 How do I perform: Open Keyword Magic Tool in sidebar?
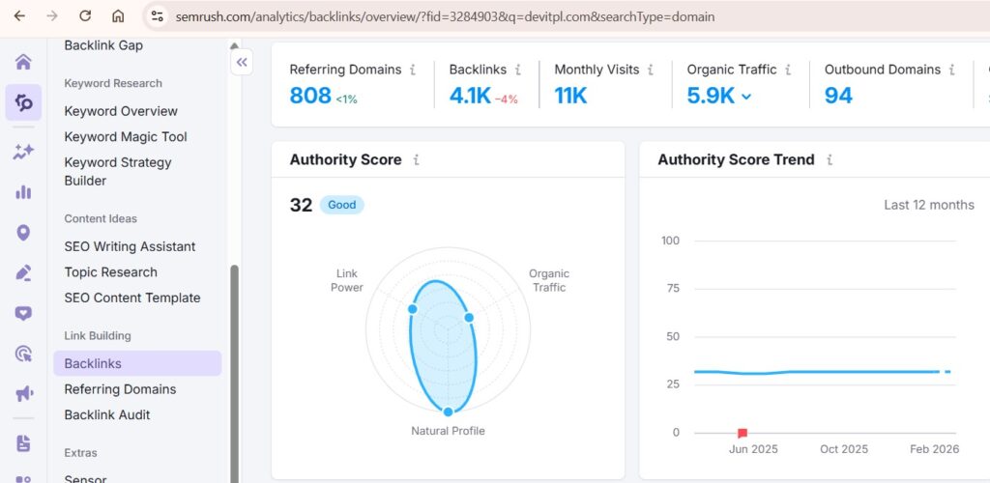point(126,137)
